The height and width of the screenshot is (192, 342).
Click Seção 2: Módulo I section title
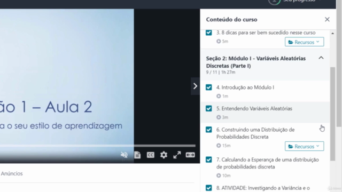coord(256,62)
